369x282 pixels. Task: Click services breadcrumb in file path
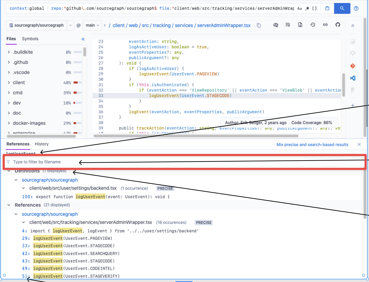click(x=184, y=25)
